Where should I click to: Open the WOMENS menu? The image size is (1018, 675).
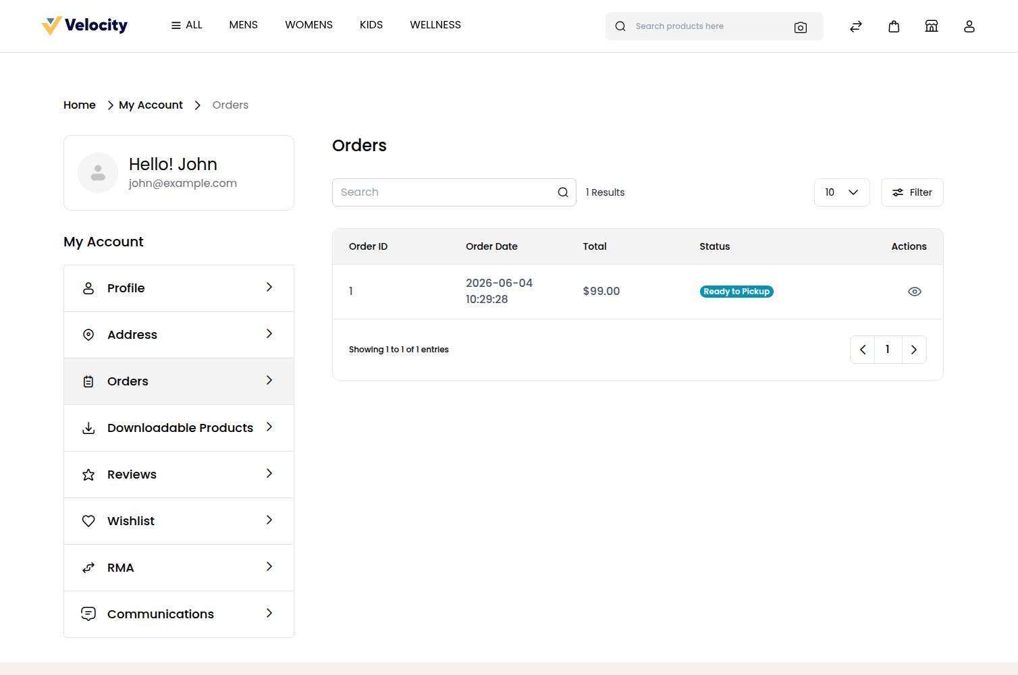coord(309,25)
